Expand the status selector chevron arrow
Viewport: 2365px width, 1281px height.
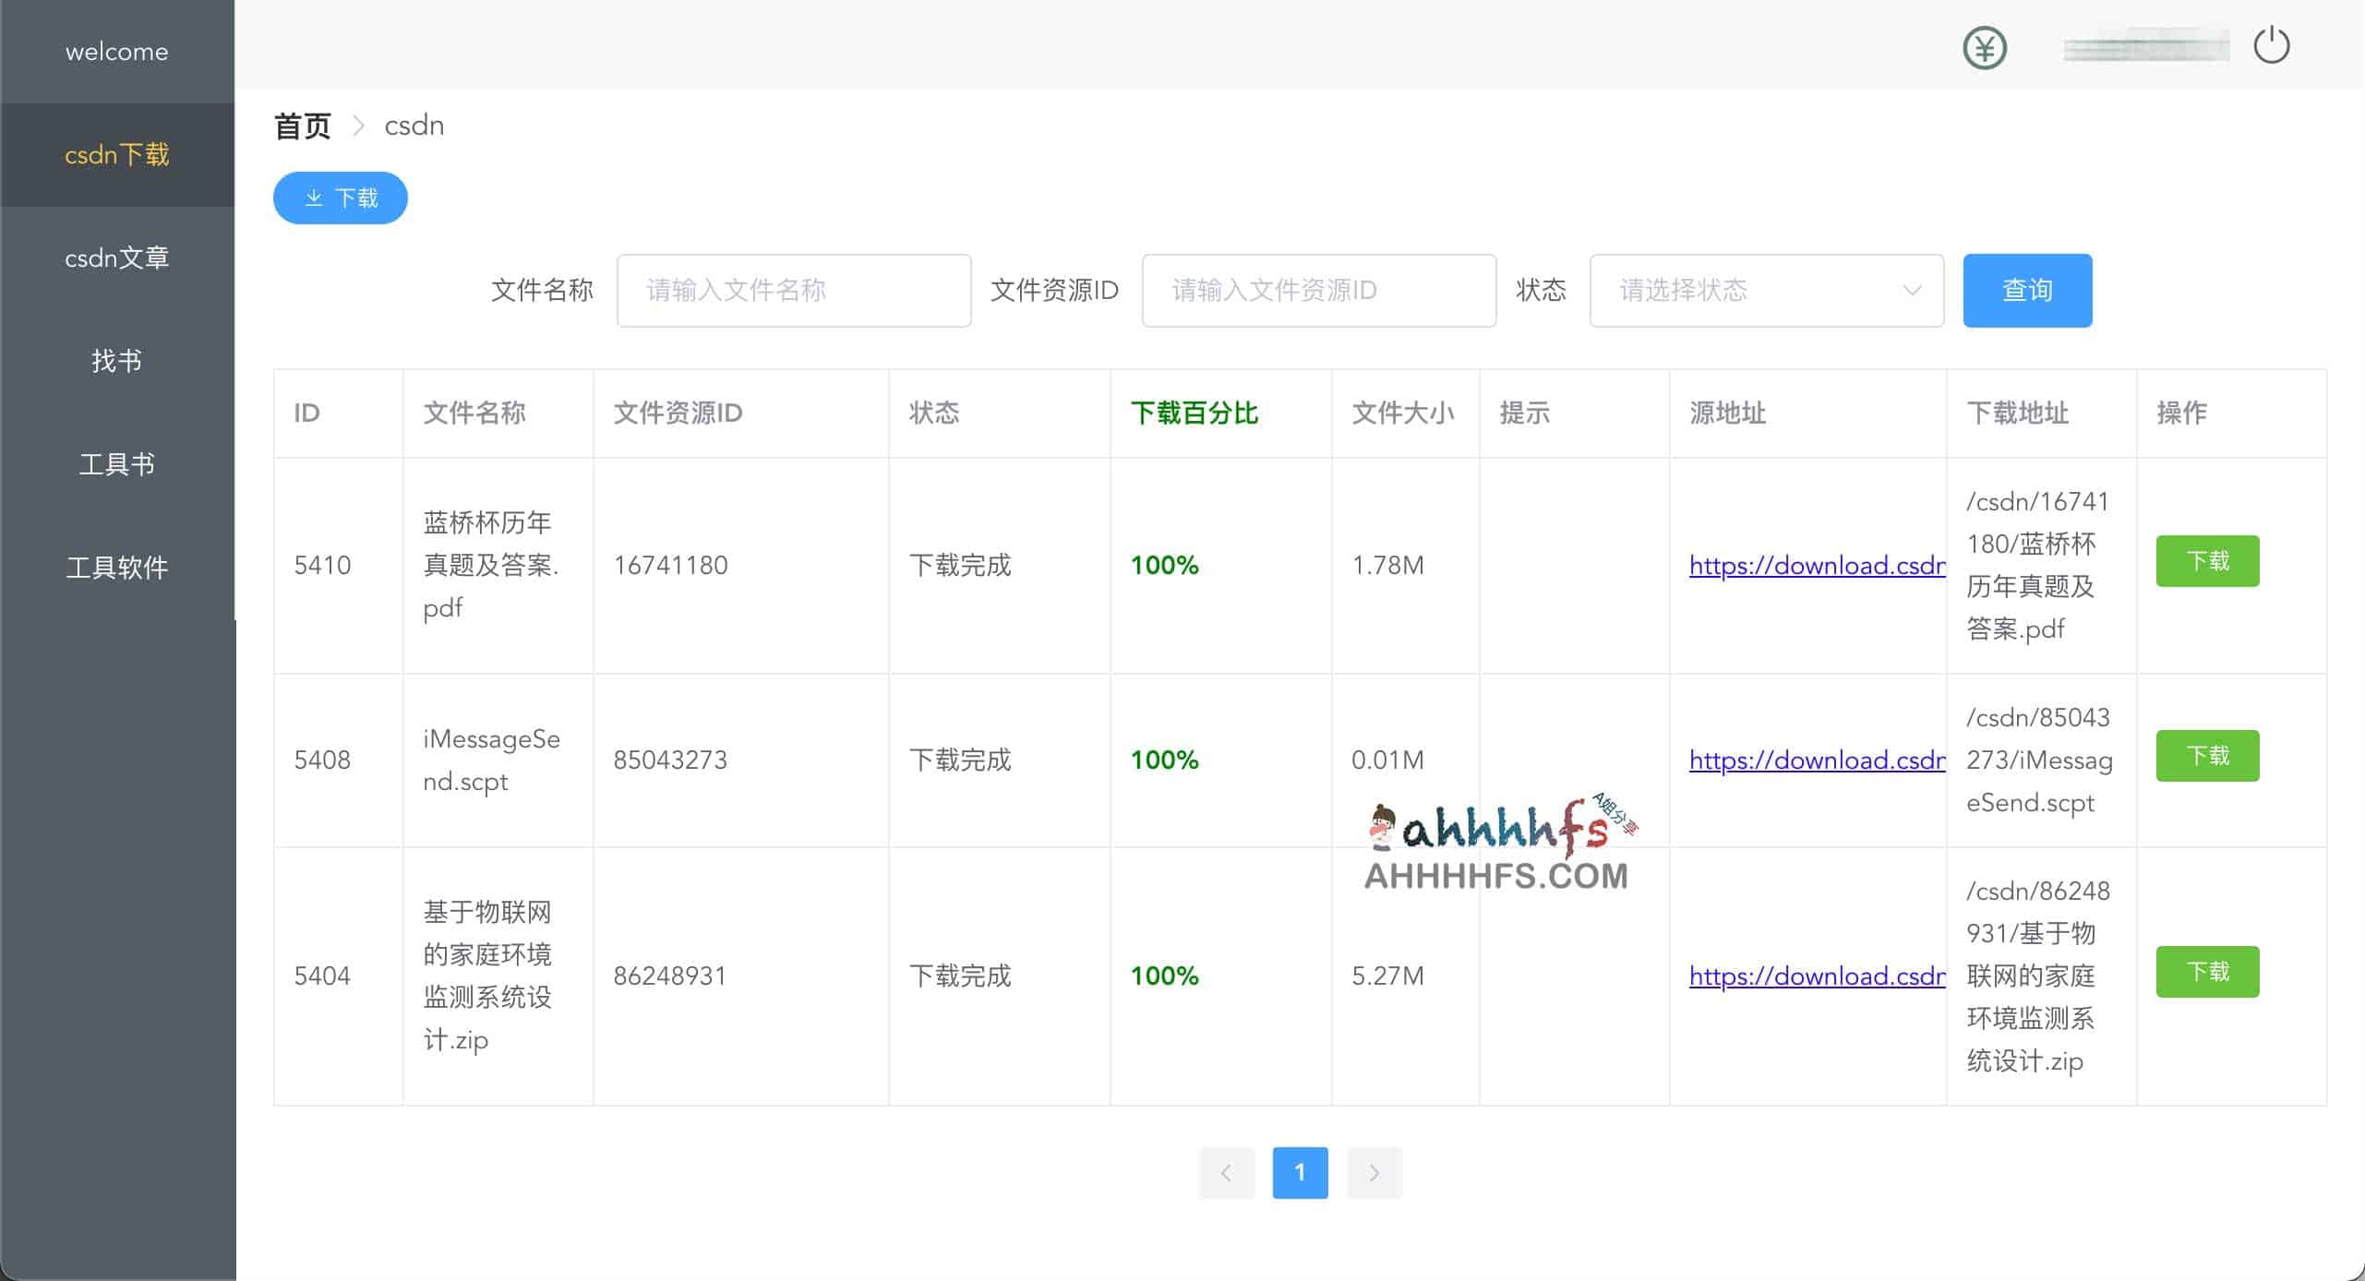(1914, 290)
